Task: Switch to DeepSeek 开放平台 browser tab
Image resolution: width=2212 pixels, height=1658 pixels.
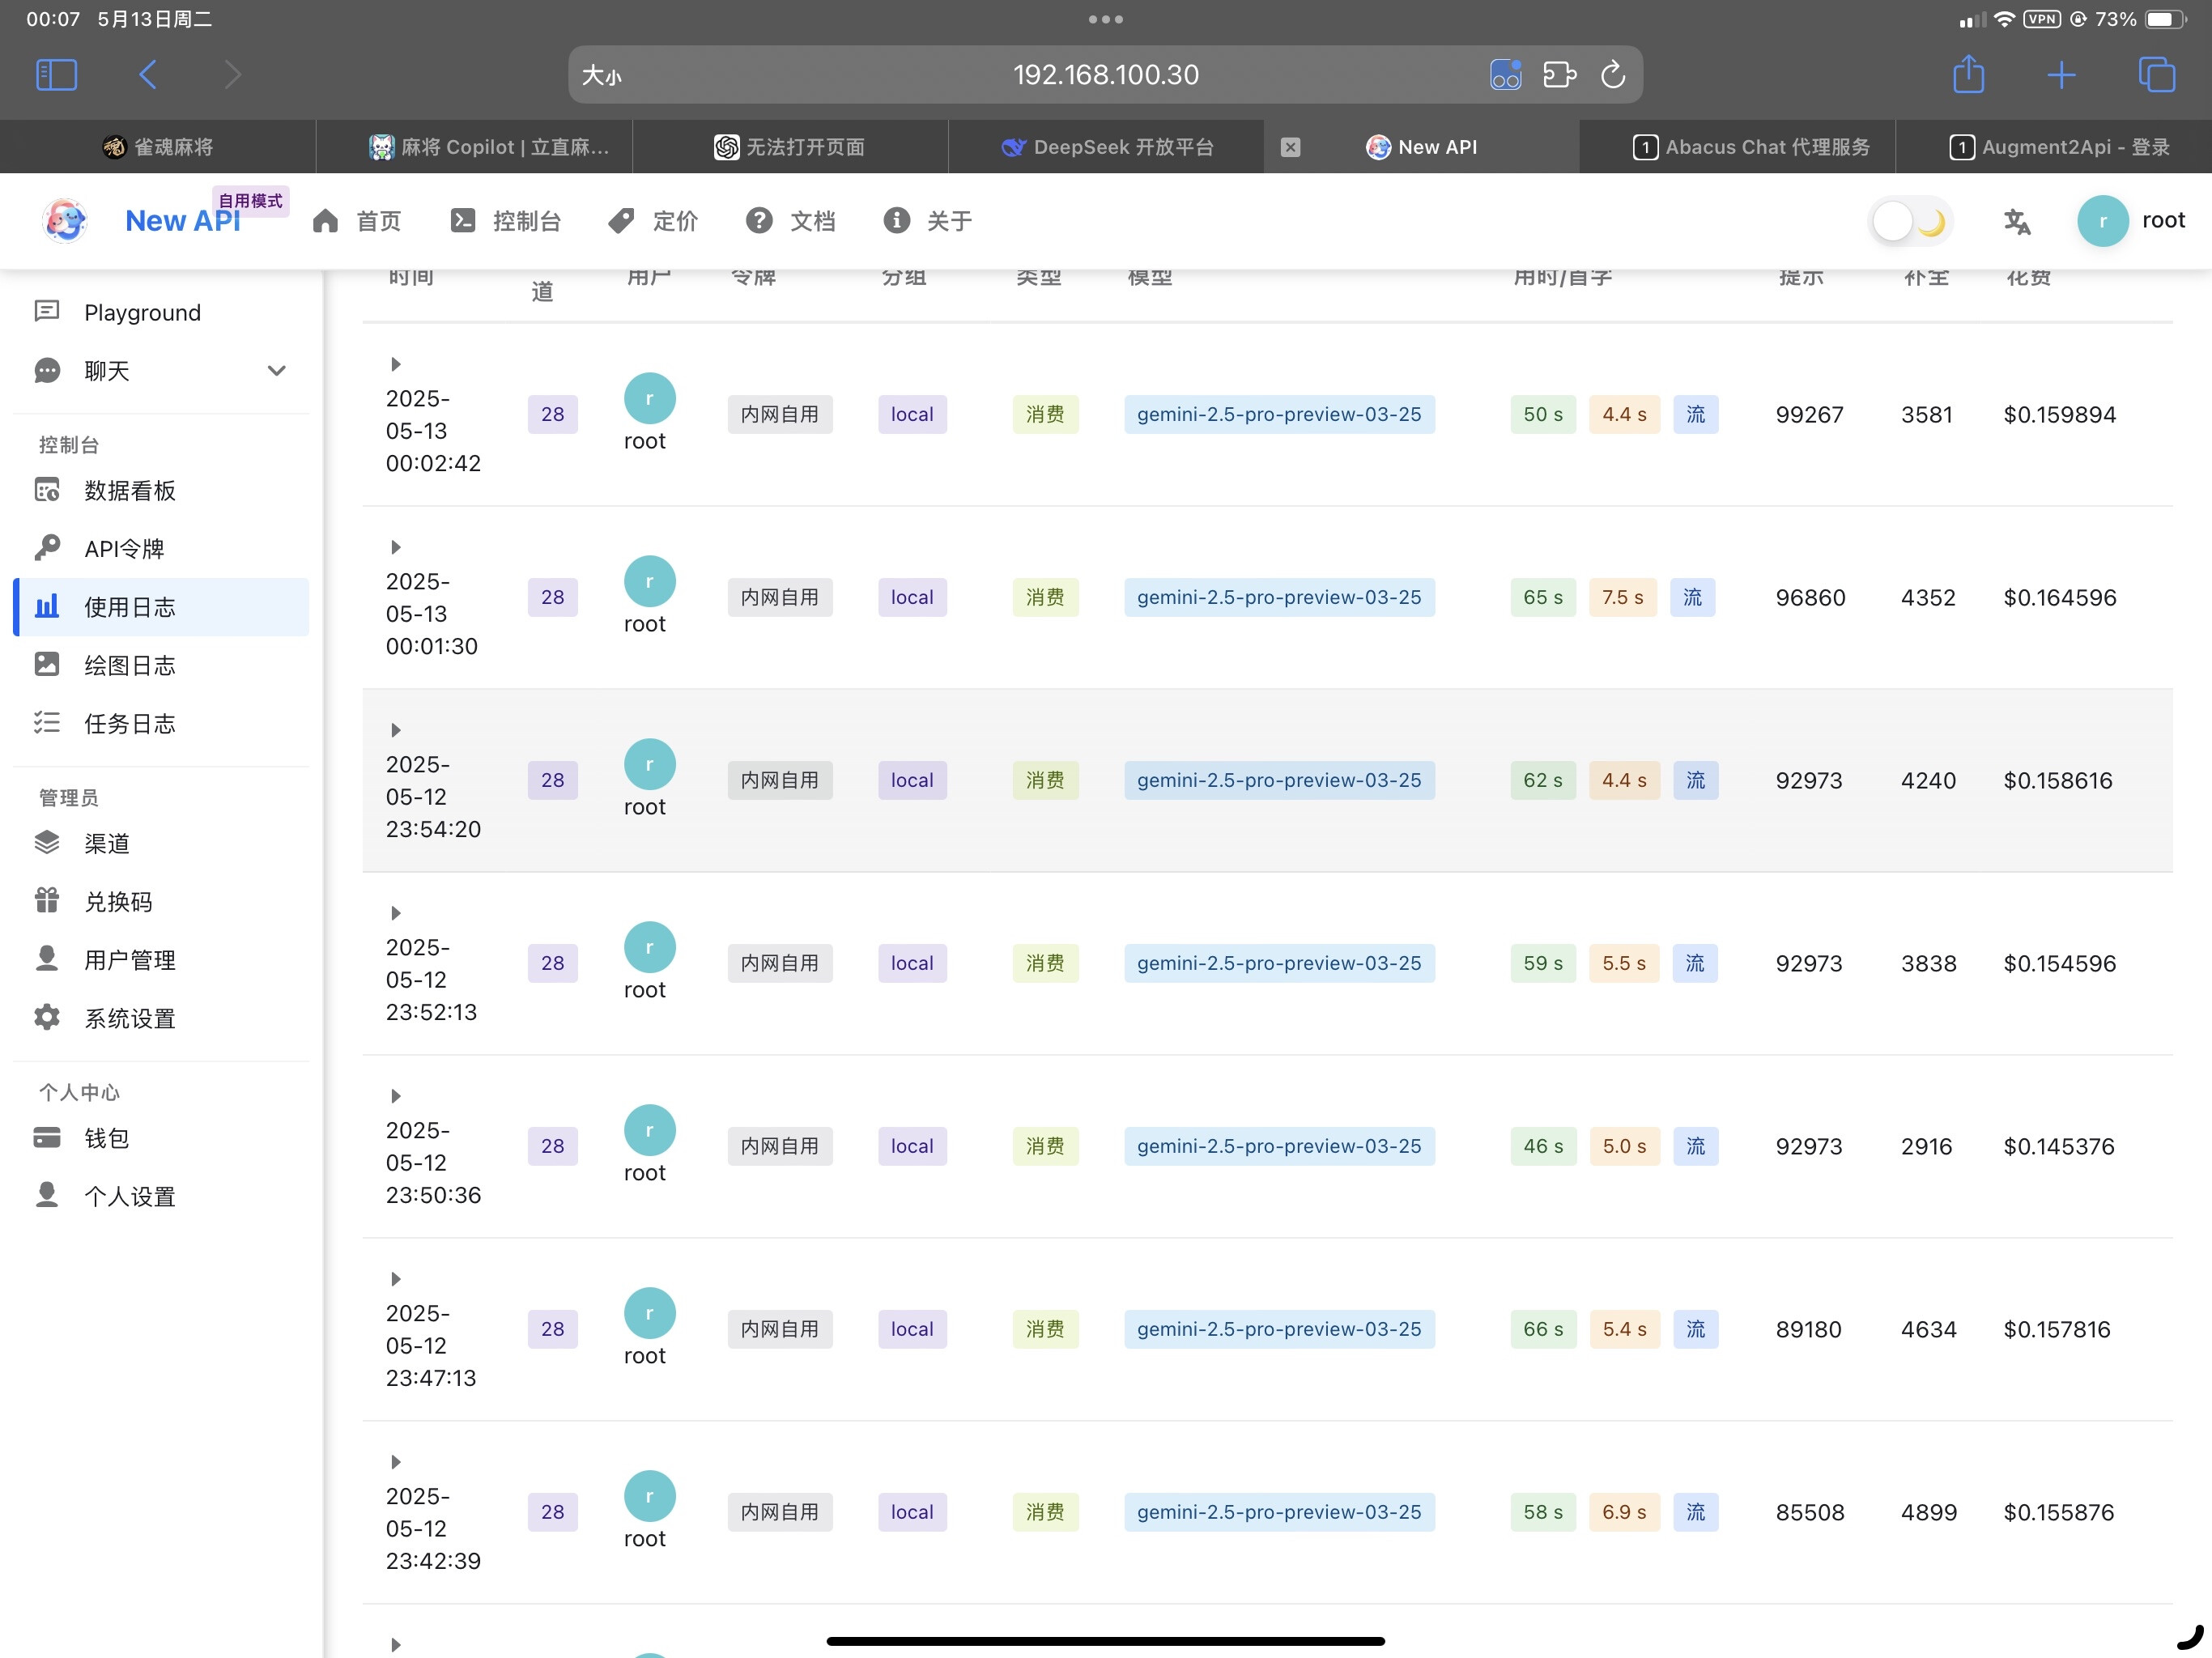Action: click(x=1106, y=147)
